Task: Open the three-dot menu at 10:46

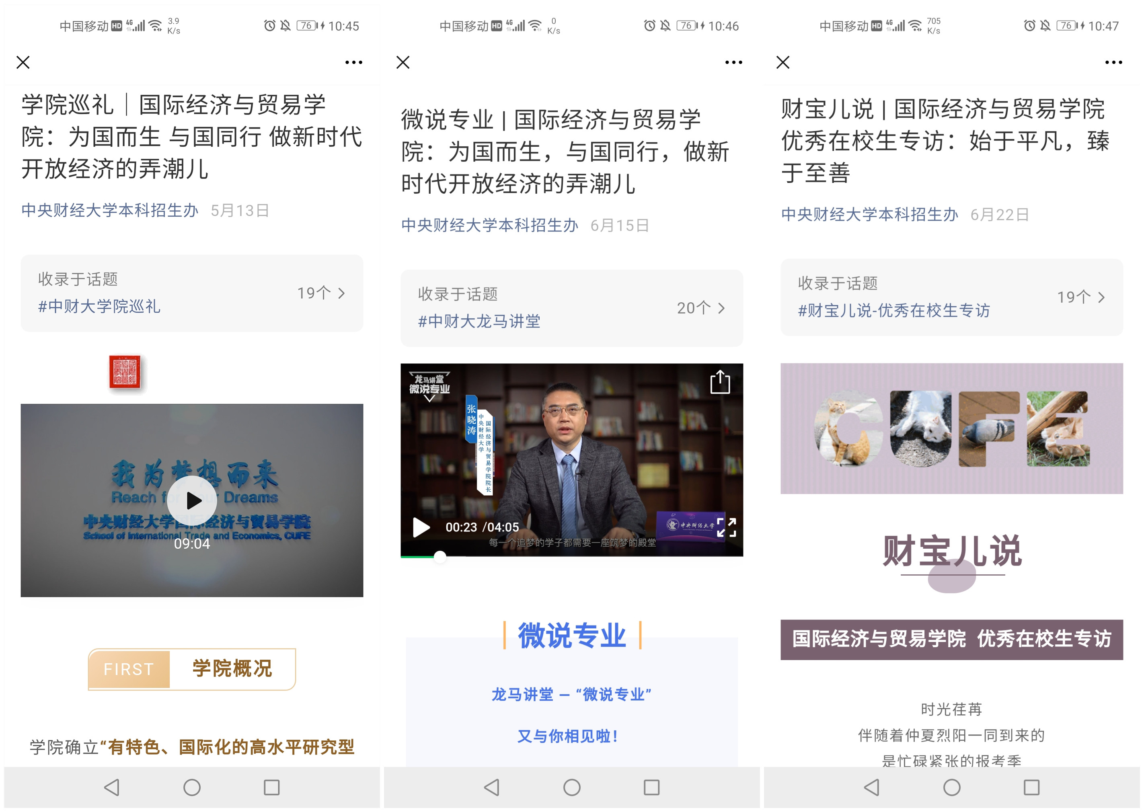Action: tap(733, 62)
